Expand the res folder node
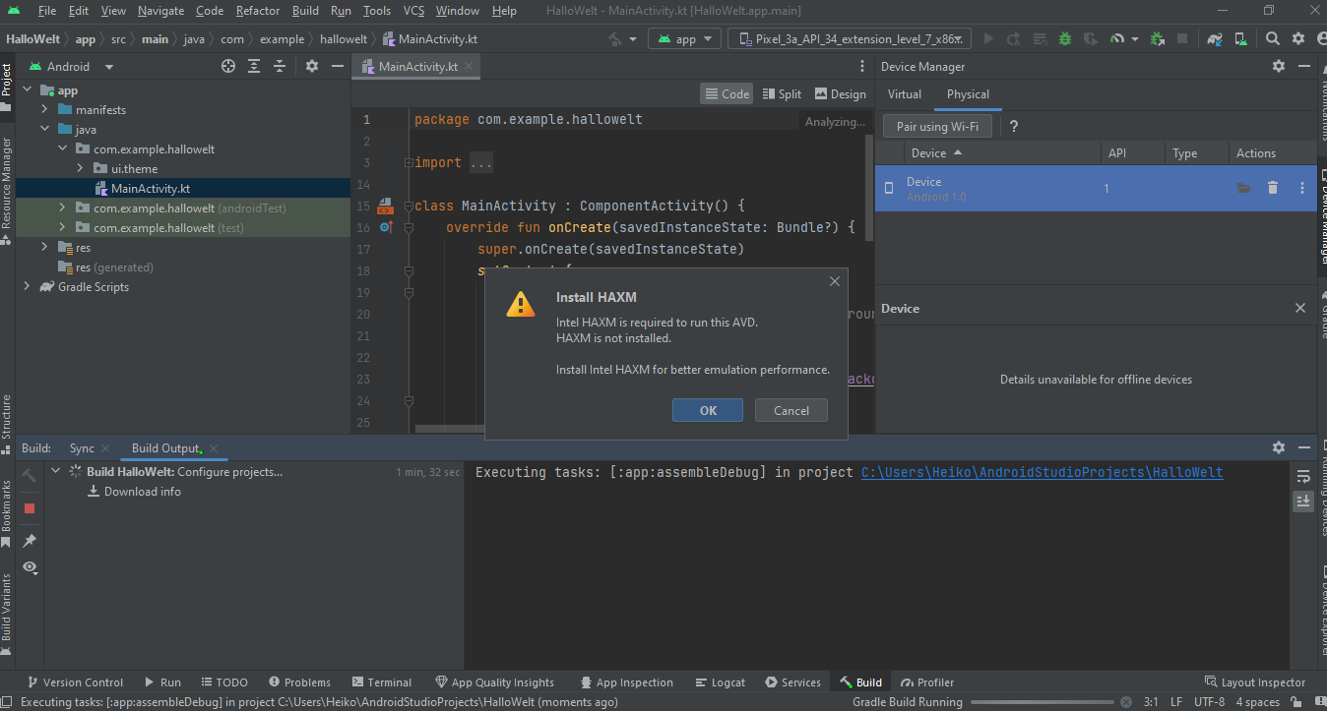The image size is (1327, 711). click(45, 247)
